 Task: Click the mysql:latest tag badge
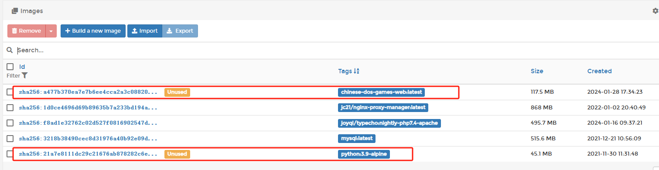coord(356,138)
